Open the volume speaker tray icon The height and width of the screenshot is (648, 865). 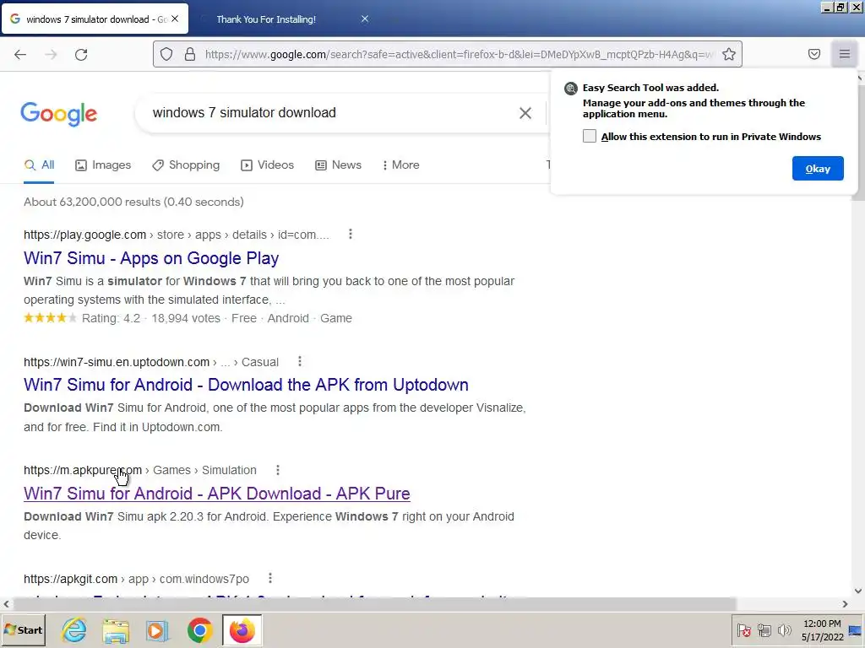click(784, 630)
